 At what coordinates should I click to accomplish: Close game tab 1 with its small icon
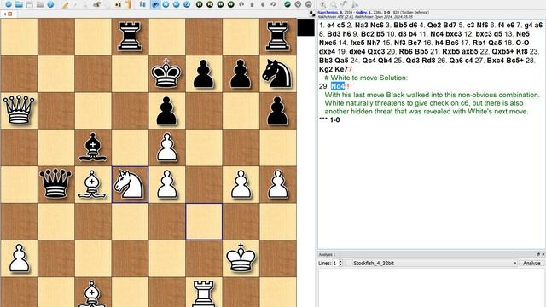pyautogui.click(x=9, y=14)
